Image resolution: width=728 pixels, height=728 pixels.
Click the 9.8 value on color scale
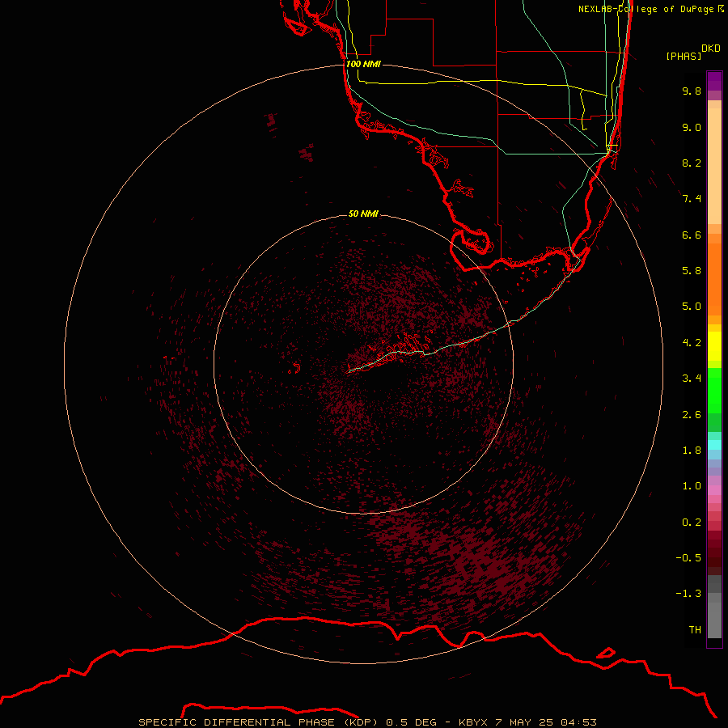coord(692,91)
